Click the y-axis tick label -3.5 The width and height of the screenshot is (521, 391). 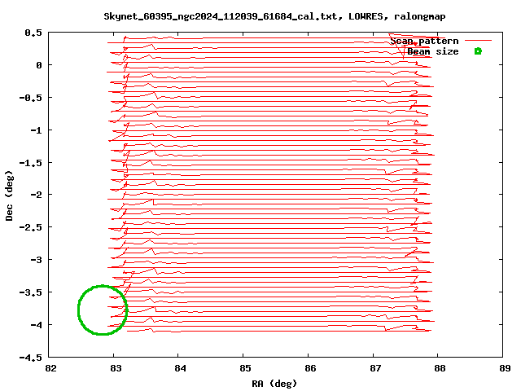pos(31,292)
